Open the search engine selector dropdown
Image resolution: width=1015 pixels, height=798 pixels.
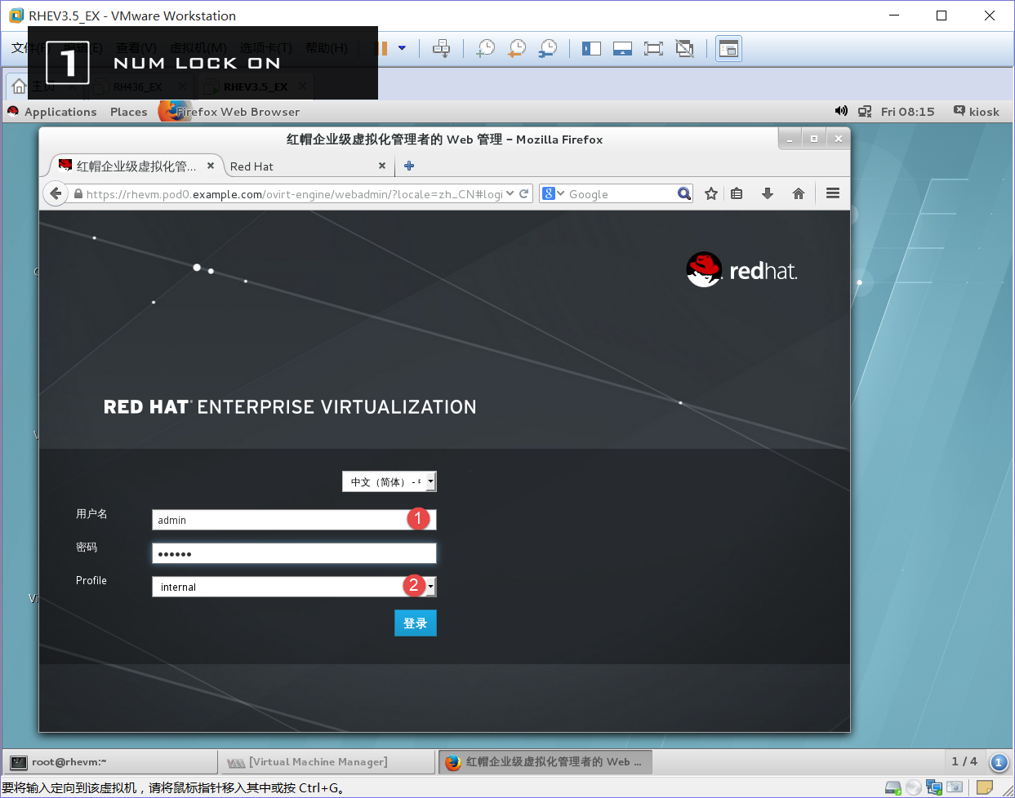tap(554, 193)
